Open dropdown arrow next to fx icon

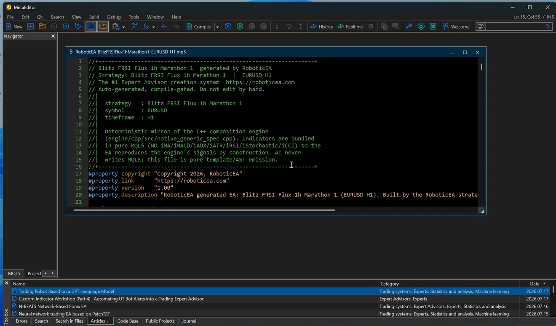tap(153, 27)
